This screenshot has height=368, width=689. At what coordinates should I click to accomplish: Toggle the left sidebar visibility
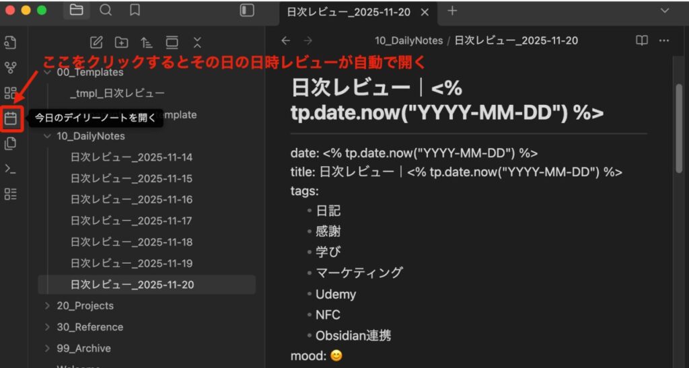click(x=247, y=10)
